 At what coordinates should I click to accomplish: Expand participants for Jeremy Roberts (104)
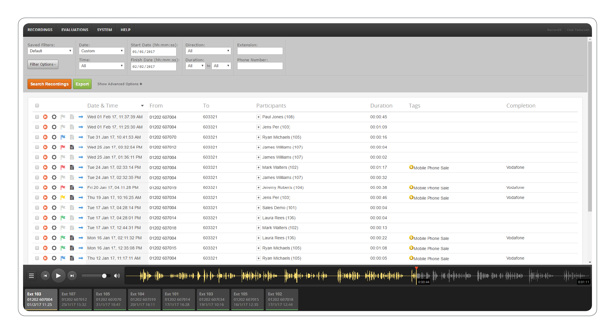point(258,187)
